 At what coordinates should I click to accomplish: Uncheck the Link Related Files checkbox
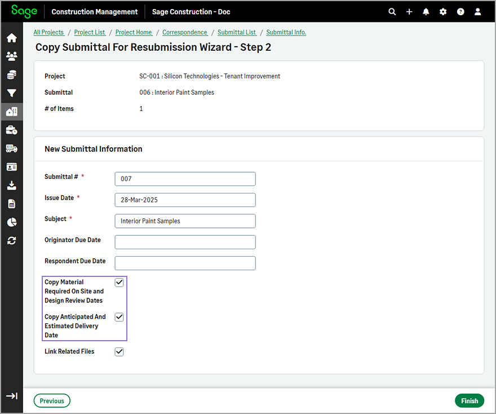[x=119, y=351]
